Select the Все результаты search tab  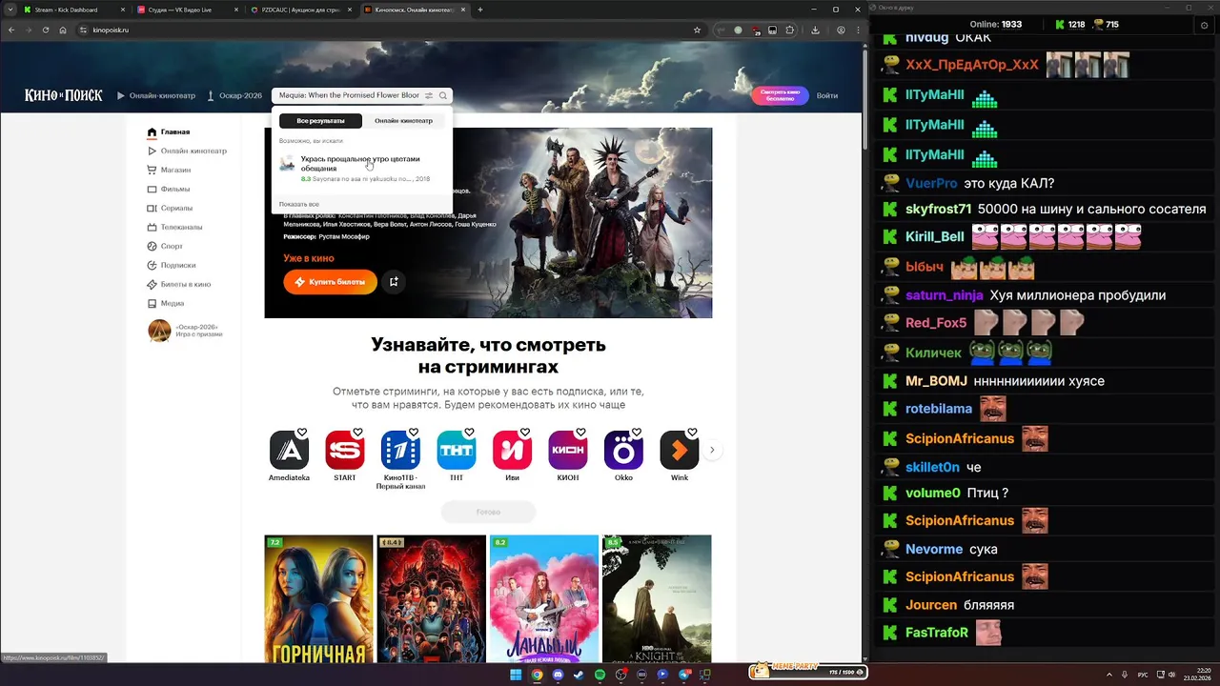tap(320, 121)
